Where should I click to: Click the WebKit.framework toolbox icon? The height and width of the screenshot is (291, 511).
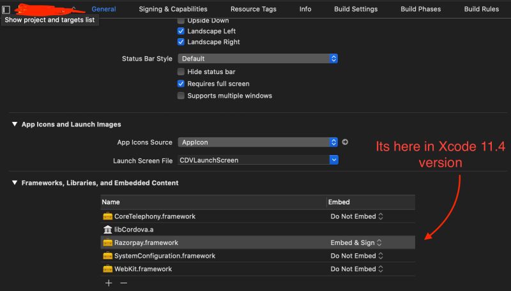pos(107,269)
